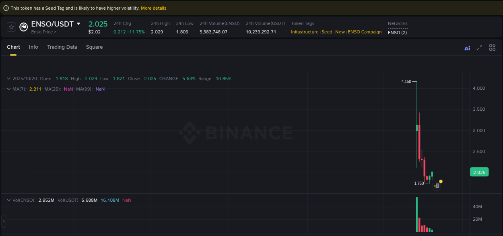Viewport: 503px width, 236px height.
Task: Switch to the Trading Data tab
Action: click(62, 47)
